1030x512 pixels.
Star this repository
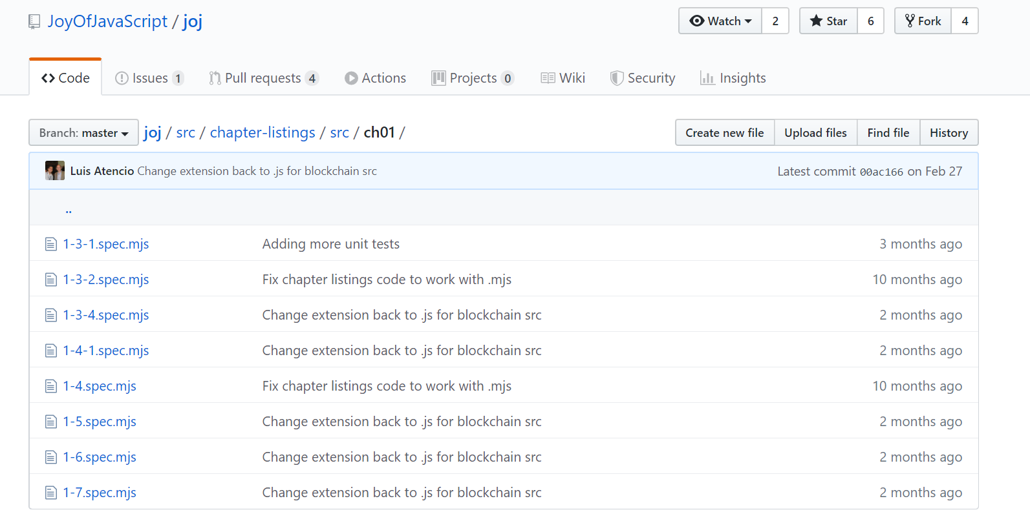coord(828,21)
